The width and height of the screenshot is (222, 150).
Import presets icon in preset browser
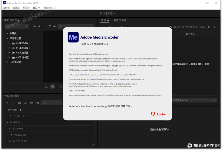coord(31,103)
